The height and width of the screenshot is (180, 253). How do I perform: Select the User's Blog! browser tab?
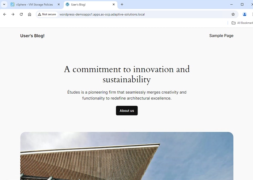(91, 4)
